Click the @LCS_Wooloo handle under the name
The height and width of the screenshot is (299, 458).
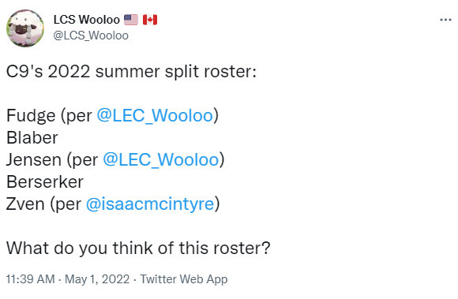point(91,36)
